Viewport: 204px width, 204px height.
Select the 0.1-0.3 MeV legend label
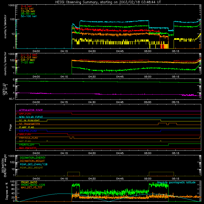(29, 55)
